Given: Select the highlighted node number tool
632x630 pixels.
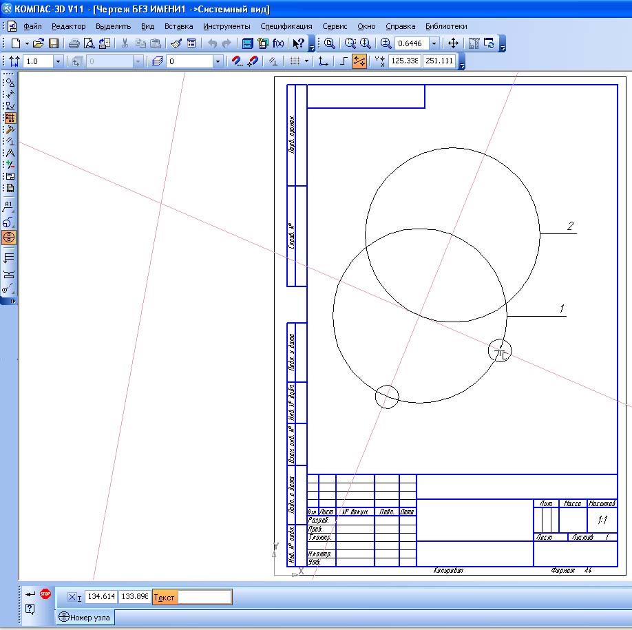Looking at the screenshot, I should pos(9,238).
